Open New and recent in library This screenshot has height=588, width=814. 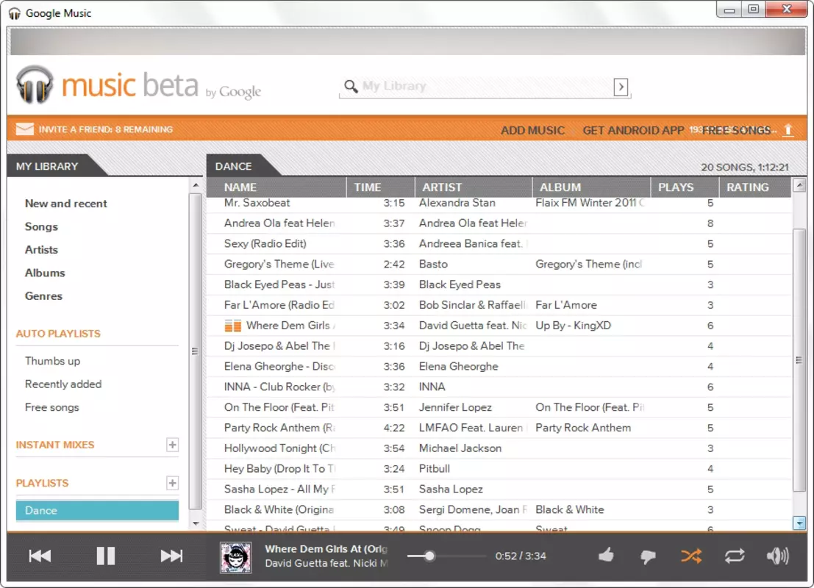[x=66, y=204]
